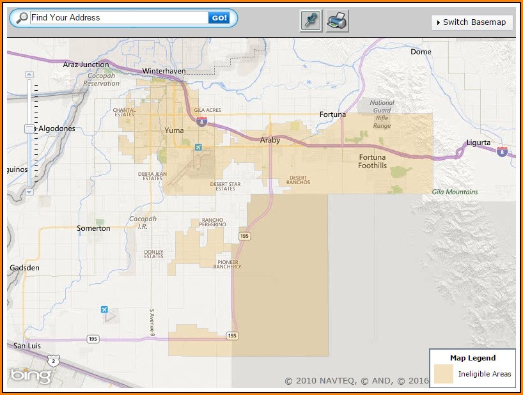Click the Somerton town label
Image resolution: width=523 pixels, height=395 pixels.
pos(93,228)
